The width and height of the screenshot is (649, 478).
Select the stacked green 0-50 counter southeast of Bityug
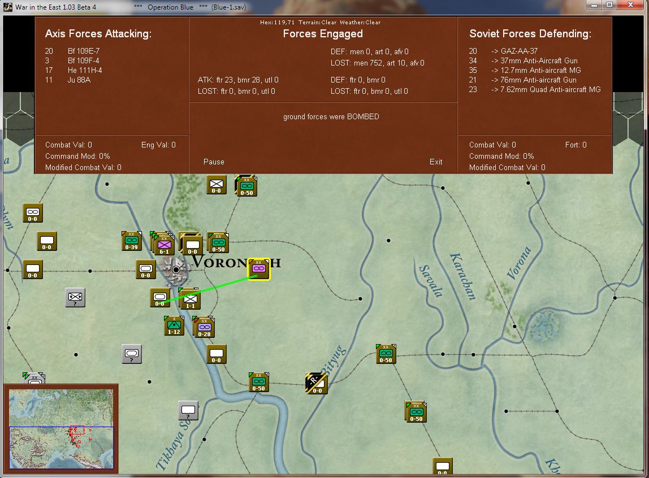click(416, 412)
